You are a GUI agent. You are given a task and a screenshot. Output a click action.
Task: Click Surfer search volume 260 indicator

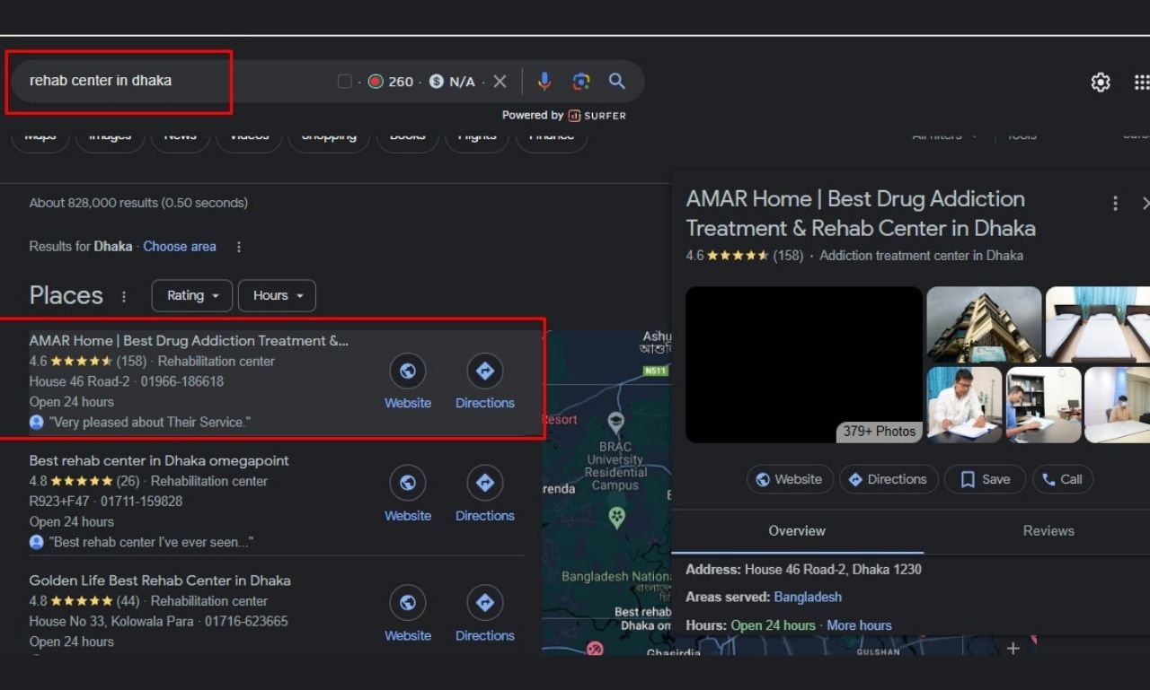pos(391,82)
